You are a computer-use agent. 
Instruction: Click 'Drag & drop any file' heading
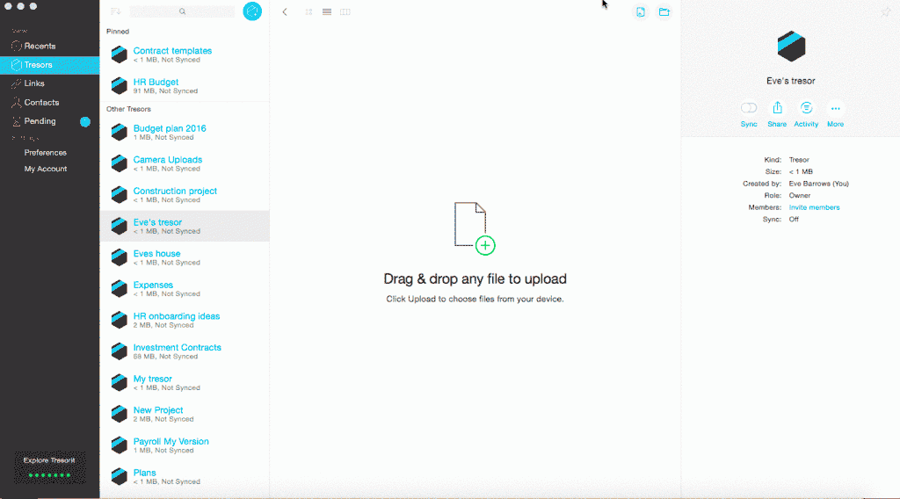pyautogui.click(x=475, y=278)
